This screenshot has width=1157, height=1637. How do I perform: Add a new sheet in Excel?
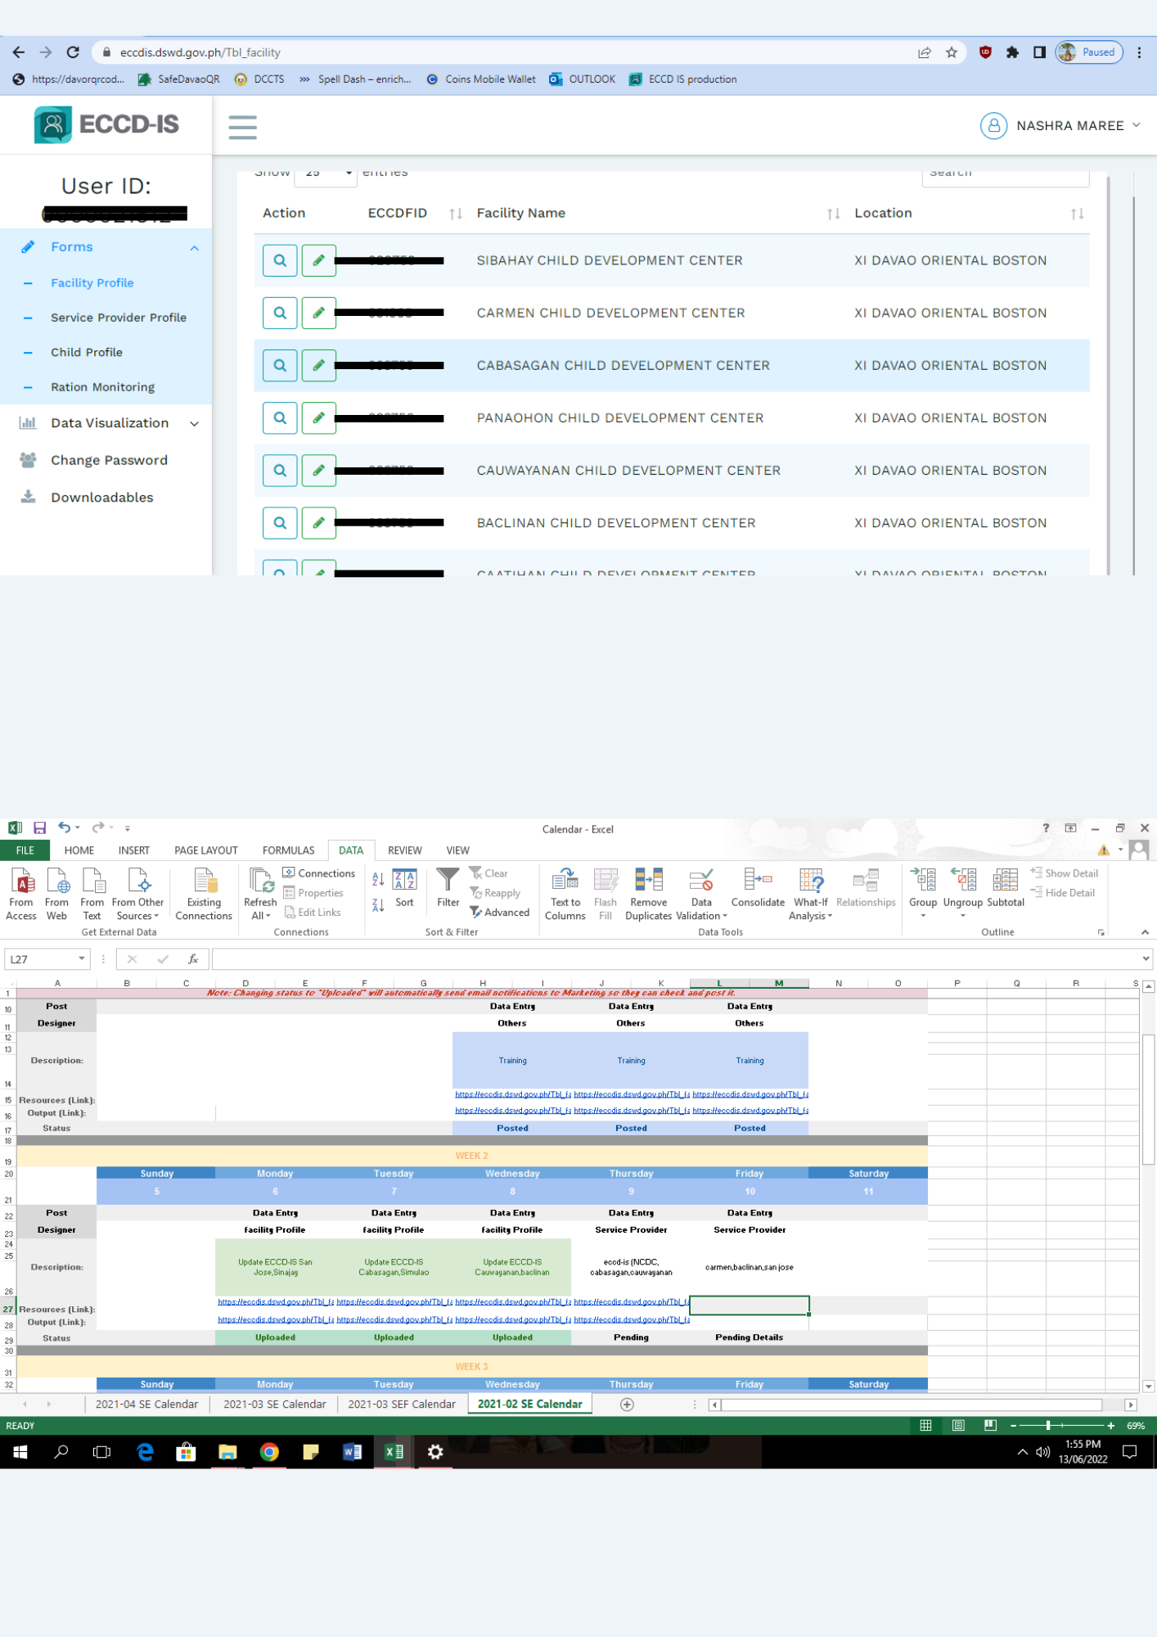tap(627, 1405)
